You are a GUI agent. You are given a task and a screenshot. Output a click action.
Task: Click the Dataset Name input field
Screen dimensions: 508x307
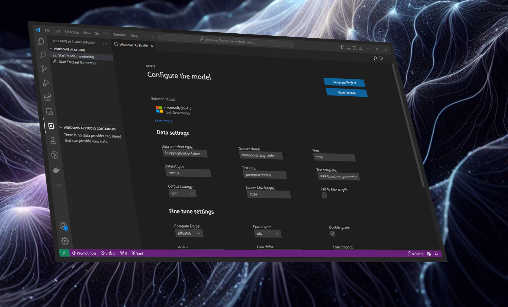pyautogui.click(x=261, y=156)
